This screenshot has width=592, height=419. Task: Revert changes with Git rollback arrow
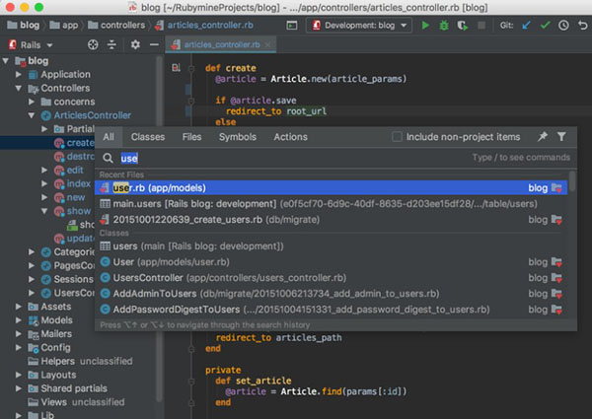coord(582,26)
